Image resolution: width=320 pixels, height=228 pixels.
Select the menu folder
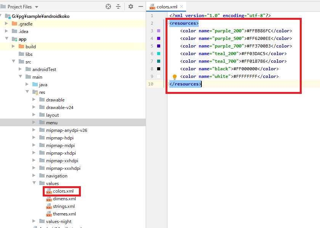pyautogui.click(x=51, y=123)
